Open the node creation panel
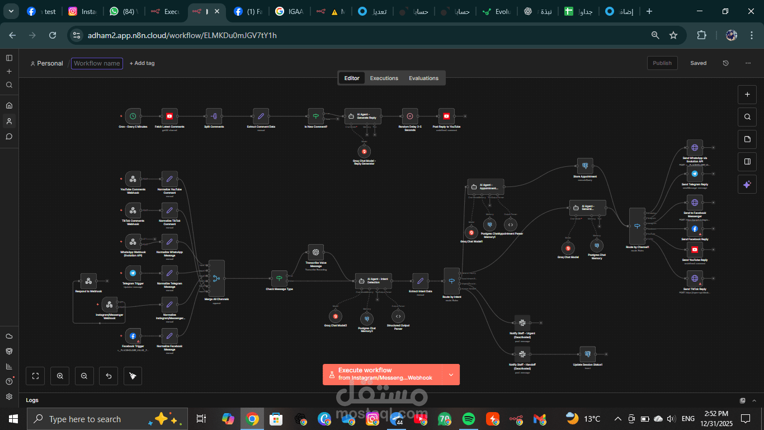764x430 pixels. (747, 95)
